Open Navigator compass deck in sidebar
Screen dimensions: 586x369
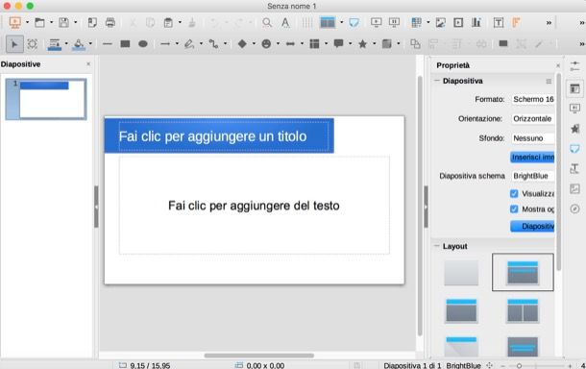(574, 209)
